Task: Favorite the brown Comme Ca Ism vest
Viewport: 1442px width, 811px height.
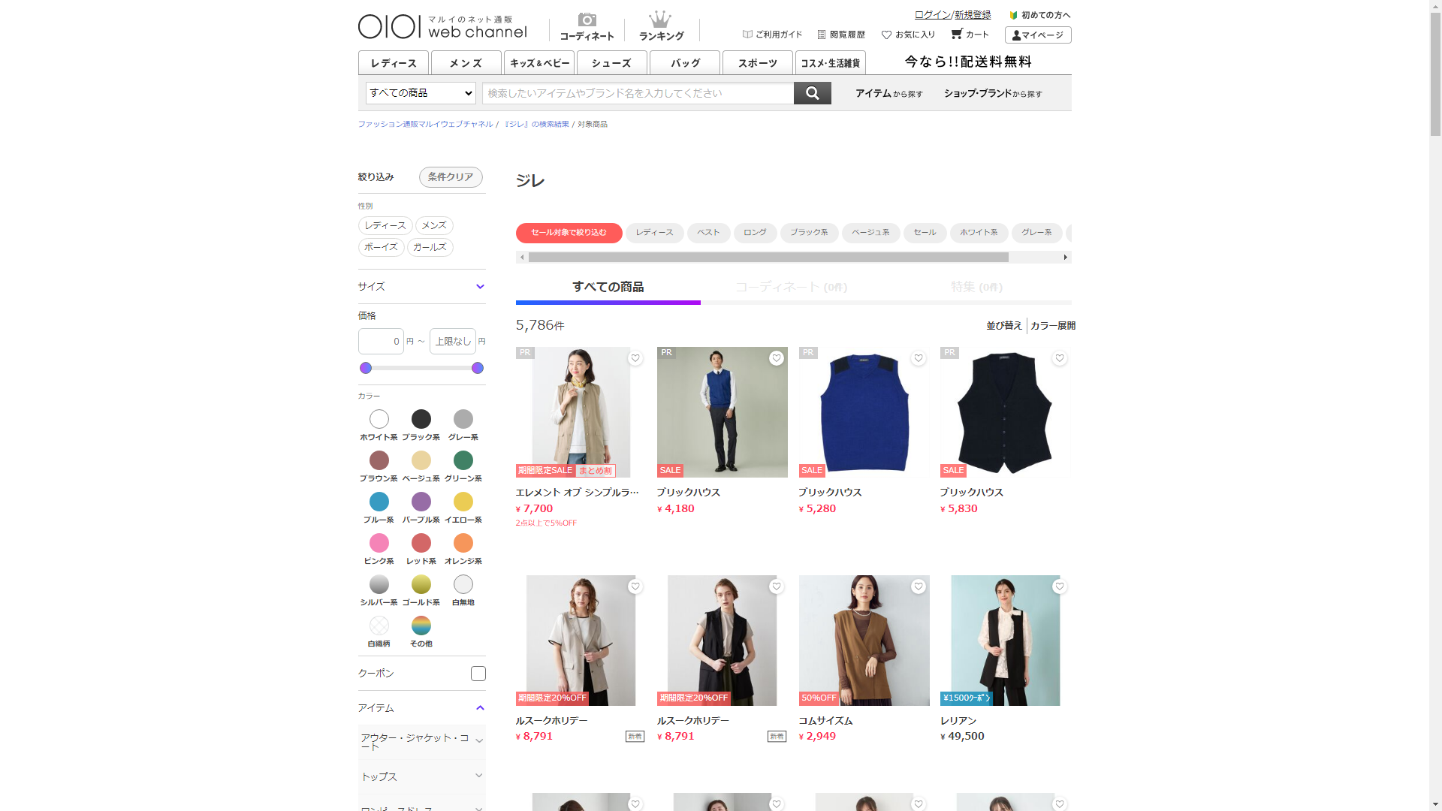Action: pyautogui.click(x=918, y=586)
